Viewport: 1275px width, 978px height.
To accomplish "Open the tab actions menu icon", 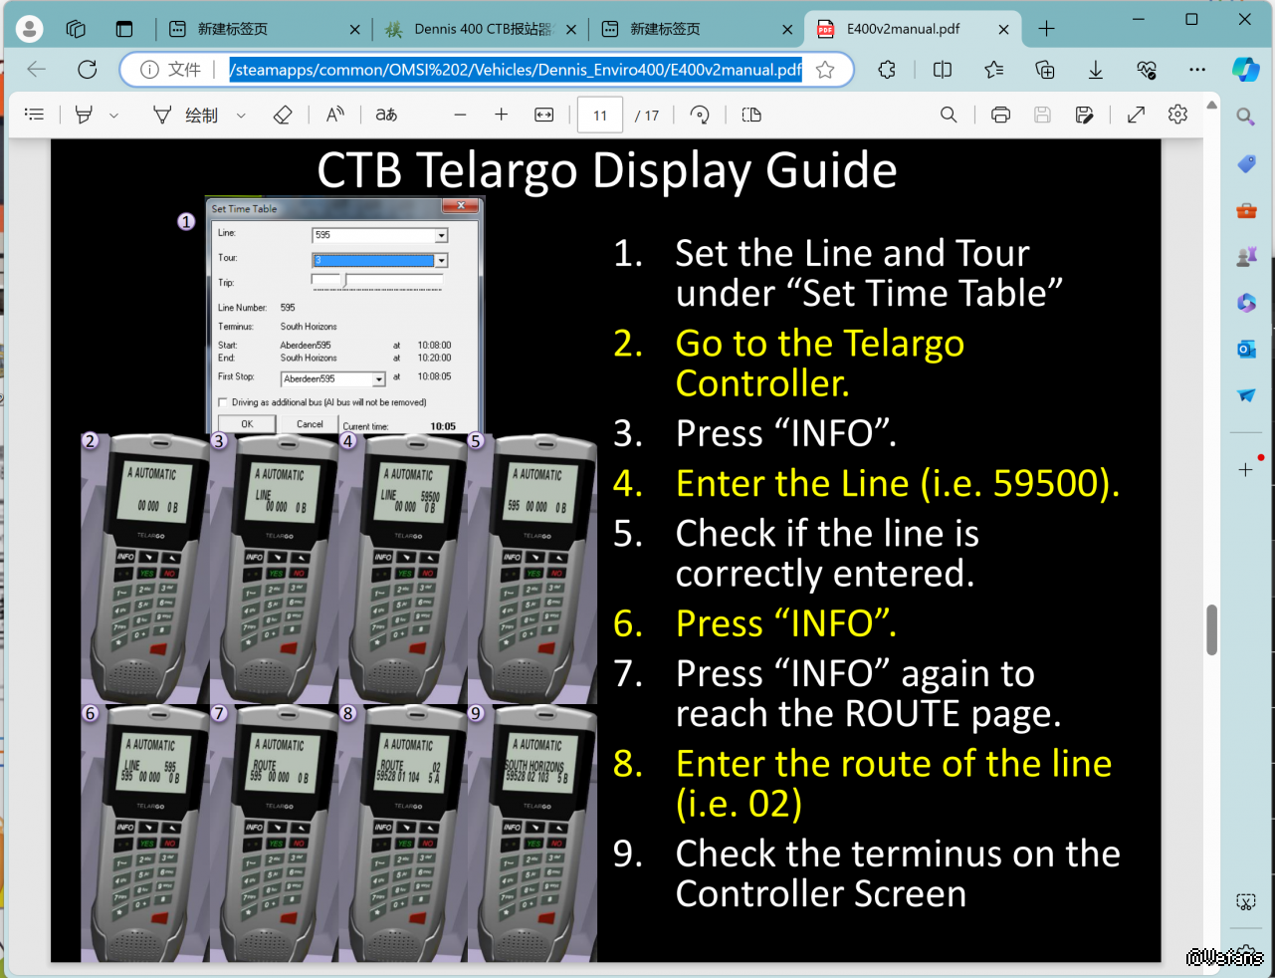I will (x=124, y=29).
